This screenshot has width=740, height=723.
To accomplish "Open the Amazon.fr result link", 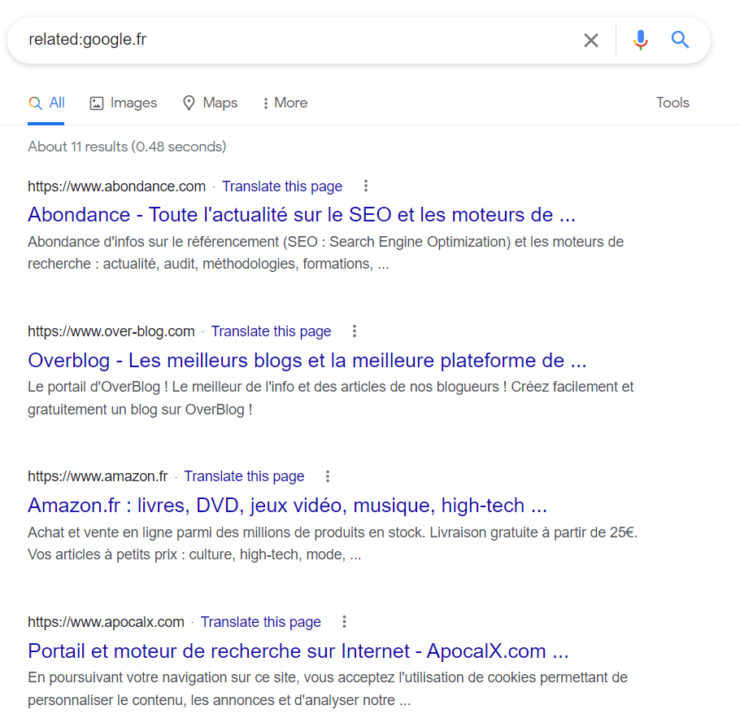I will (x=287, y=505).
